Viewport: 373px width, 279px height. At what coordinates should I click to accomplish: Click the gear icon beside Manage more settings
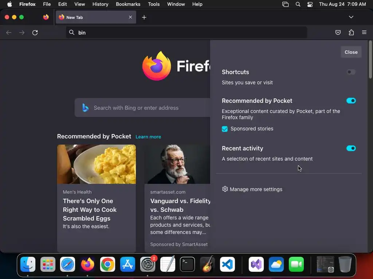225,189
